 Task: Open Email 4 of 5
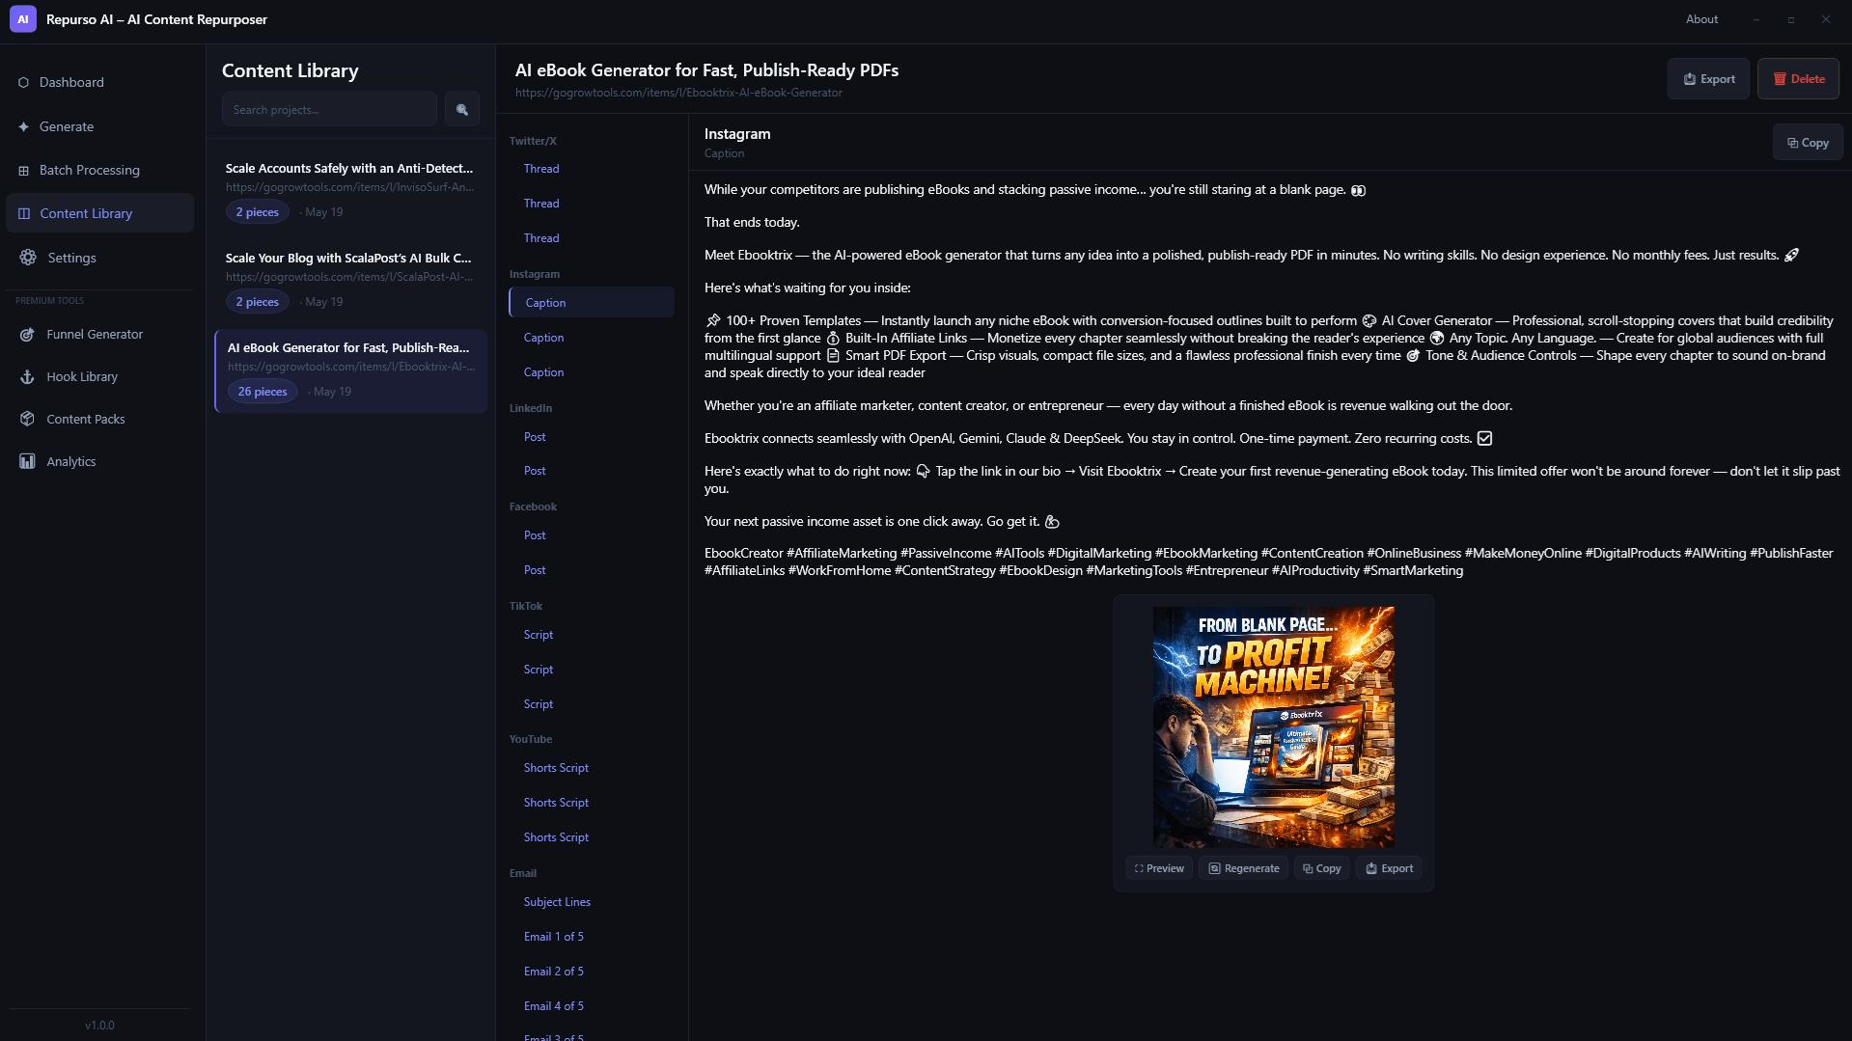591,1006
